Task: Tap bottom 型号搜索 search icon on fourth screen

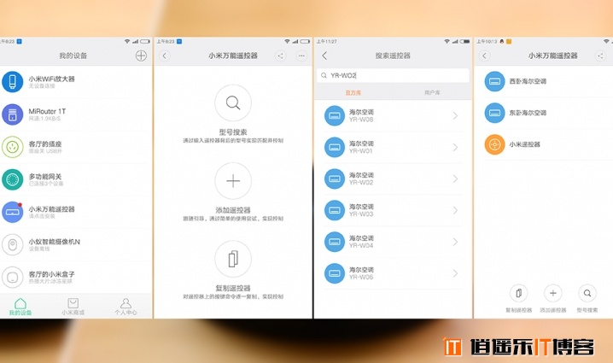Action: click(587, 293)
